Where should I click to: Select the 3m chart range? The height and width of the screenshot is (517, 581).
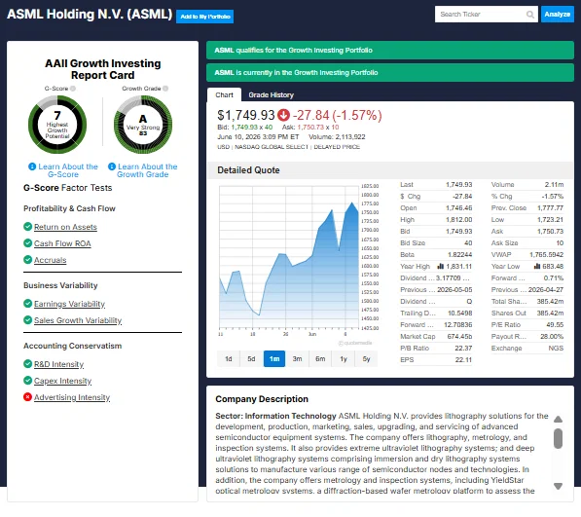pyautogui.click(x=297, y=358)
